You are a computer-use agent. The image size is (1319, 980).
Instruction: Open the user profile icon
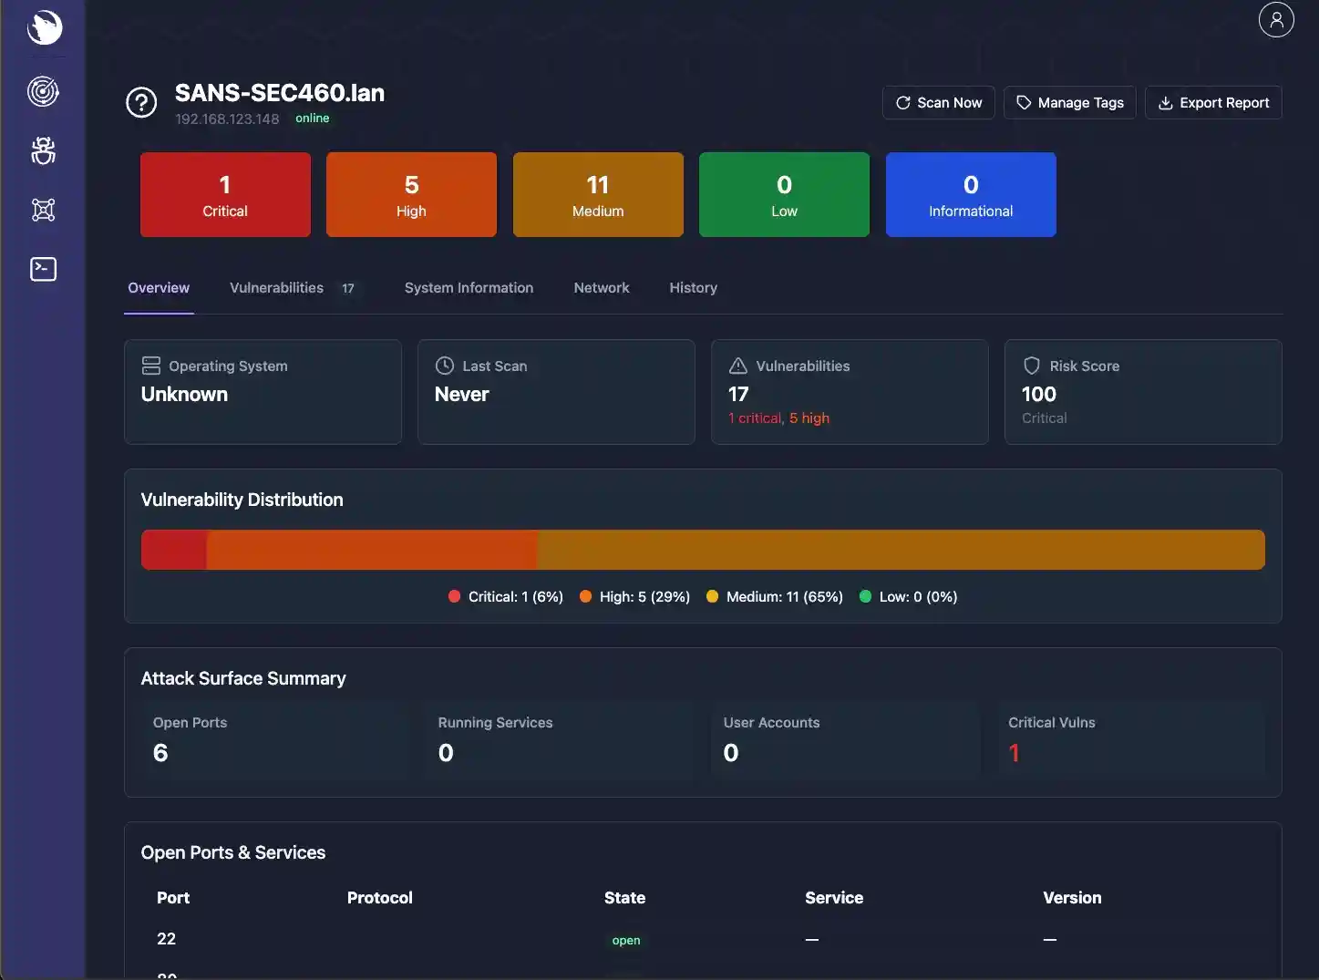click(x=1276, y=19)
